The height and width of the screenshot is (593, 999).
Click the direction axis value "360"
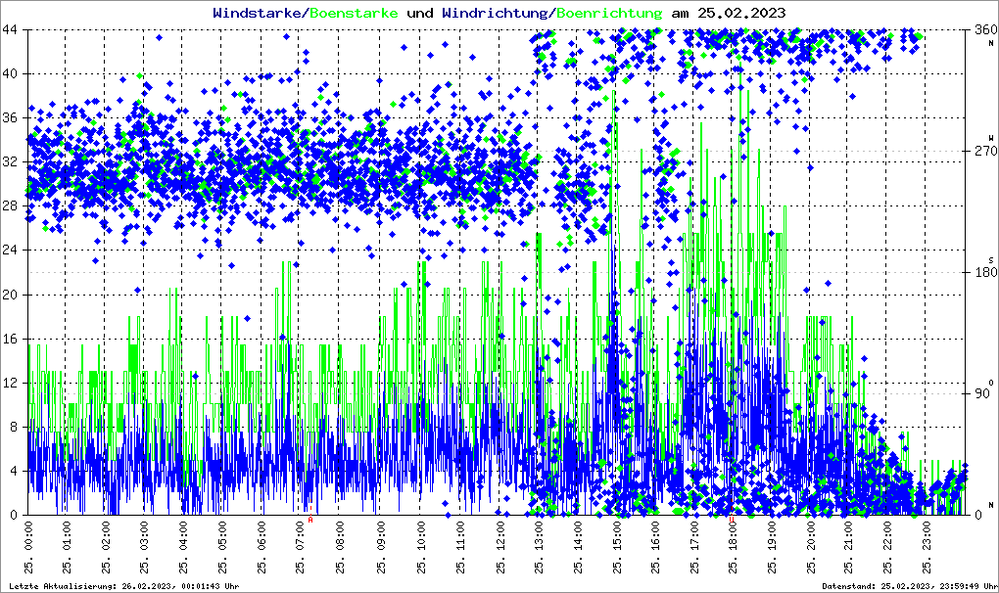985,30
